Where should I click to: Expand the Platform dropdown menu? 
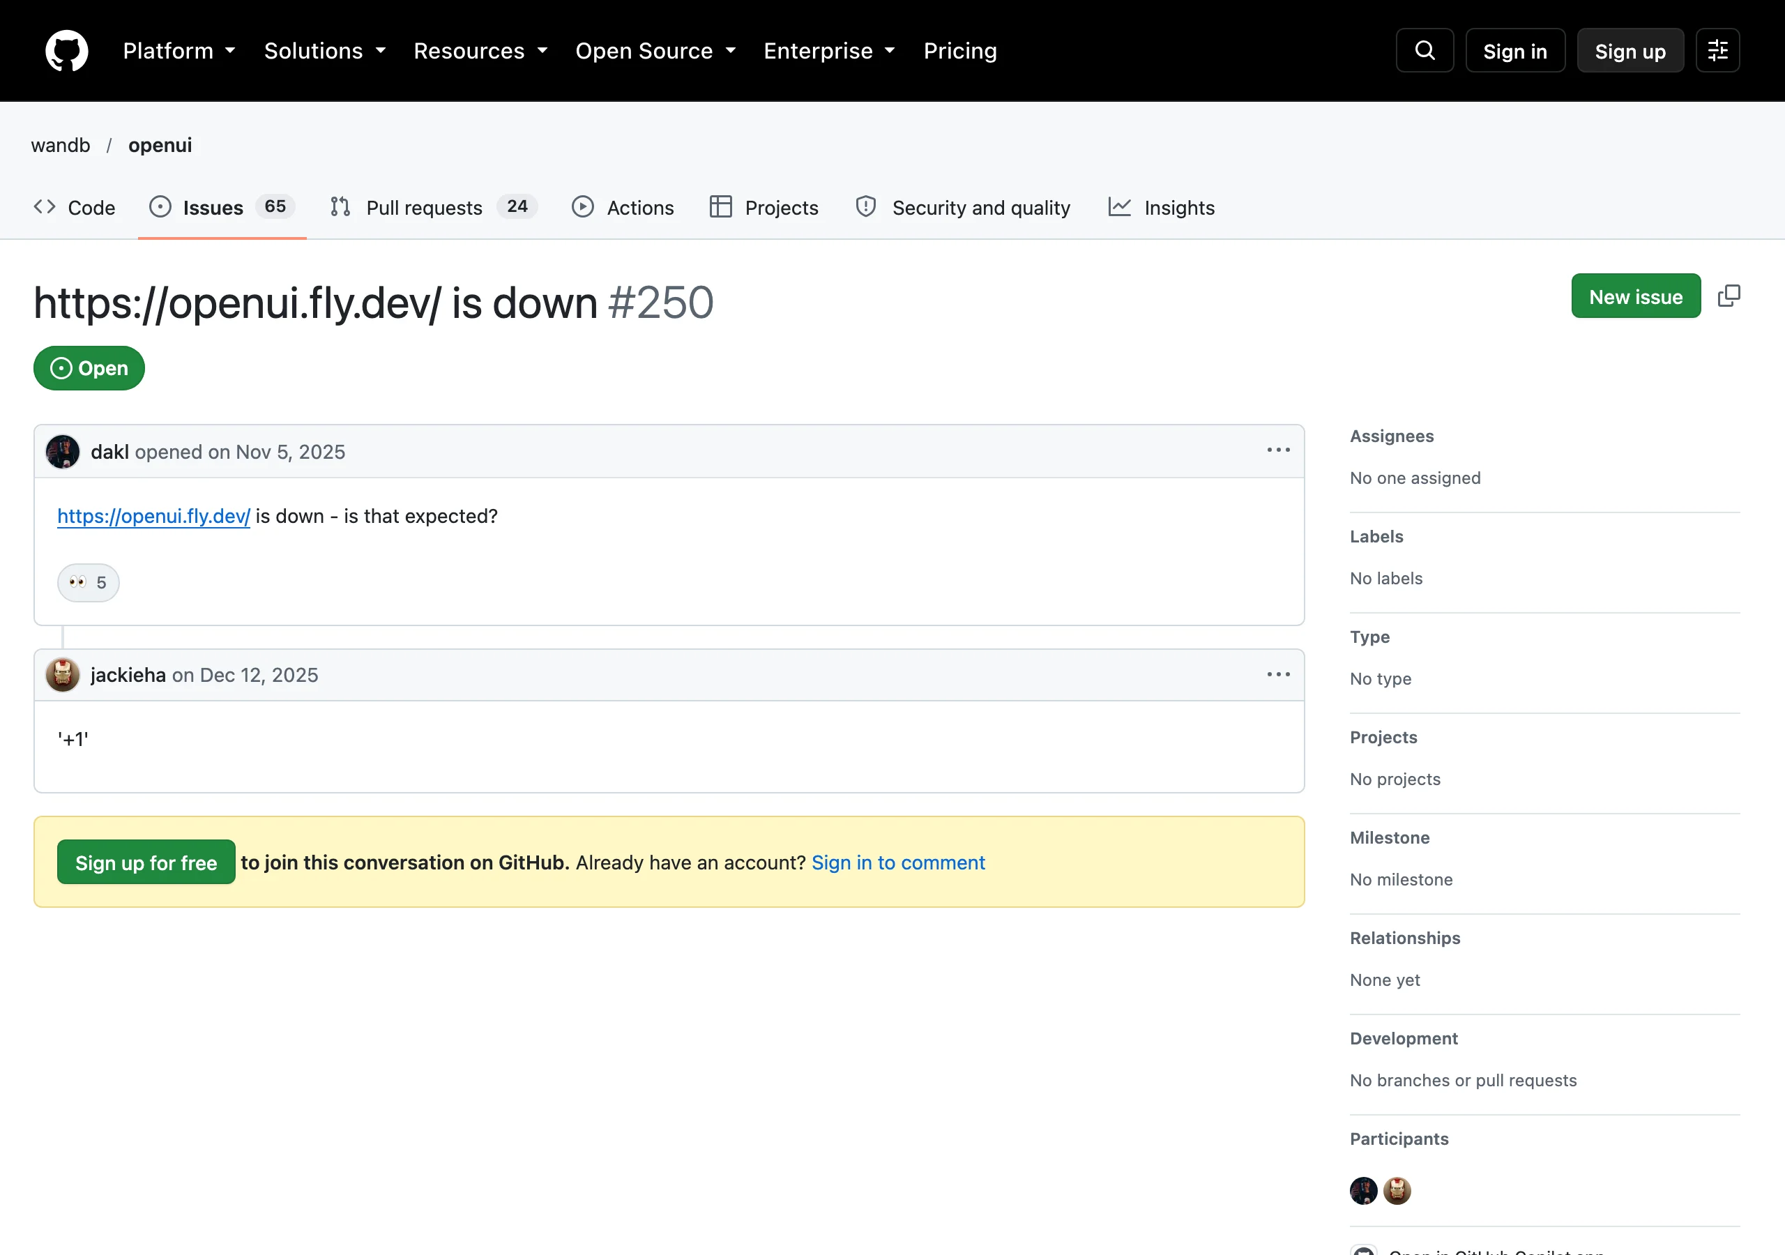180,50
